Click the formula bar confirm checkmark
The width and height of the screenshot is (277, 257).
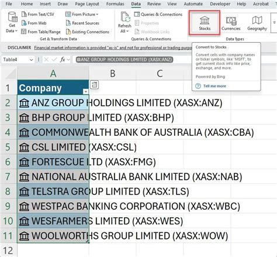(x=54, y=60)
